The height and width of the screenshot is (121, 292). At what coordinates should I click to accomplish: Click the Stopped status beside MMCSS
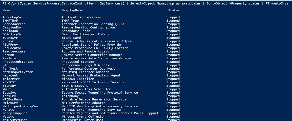(x=173, y=89)
